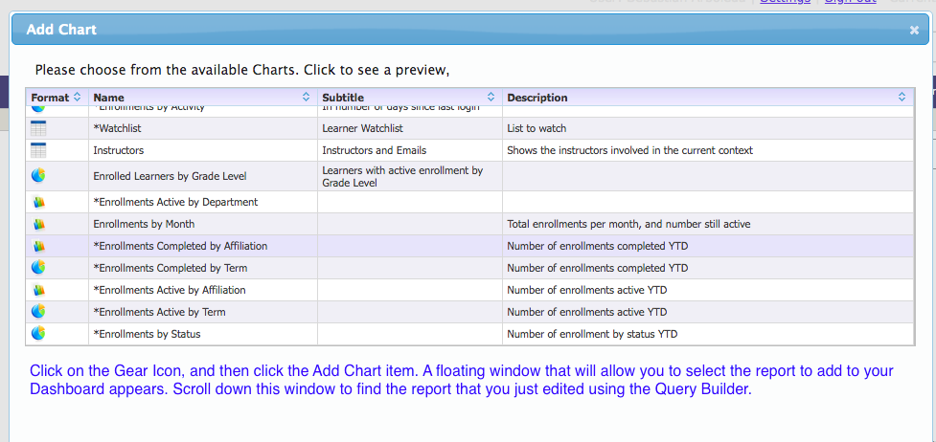Click the table icon beside Instructors
The height and width of the screenshot is (442, 936).
pos(38,150)
